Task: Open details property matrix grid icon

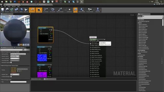Action: 25,50
